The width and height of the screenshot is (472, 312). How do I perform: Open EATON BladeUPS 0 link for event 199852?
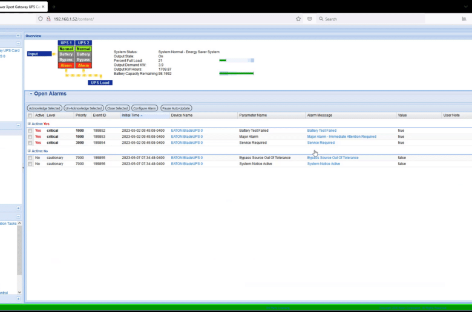[186, 131]
